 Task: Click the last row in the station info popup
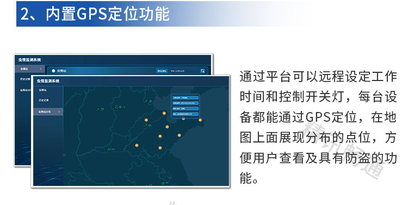coord(186,114)
